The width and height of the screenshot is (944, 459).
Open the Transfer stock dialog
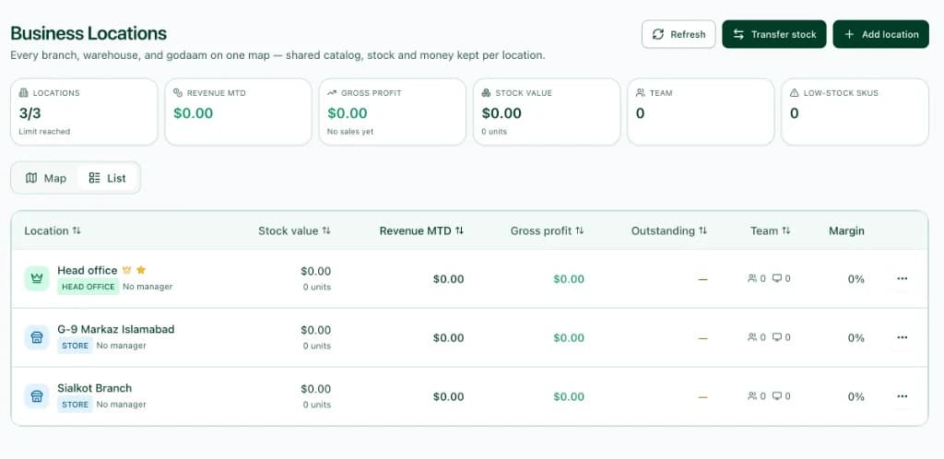[x=774, y=34]
